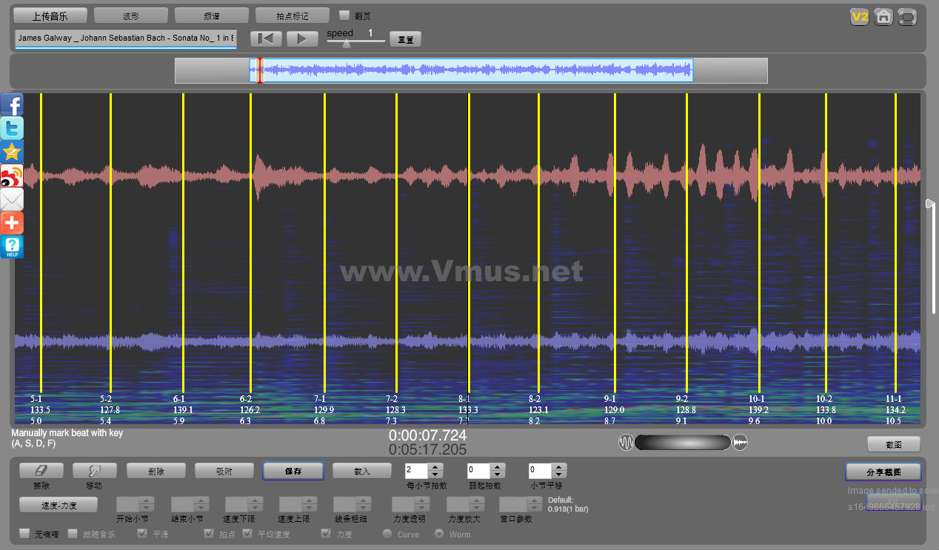Image resolution: width=939 pixels, height=550 pixels.
Task: Click the vertical scrollbar handle at right edge
Action: coord(931,204)
